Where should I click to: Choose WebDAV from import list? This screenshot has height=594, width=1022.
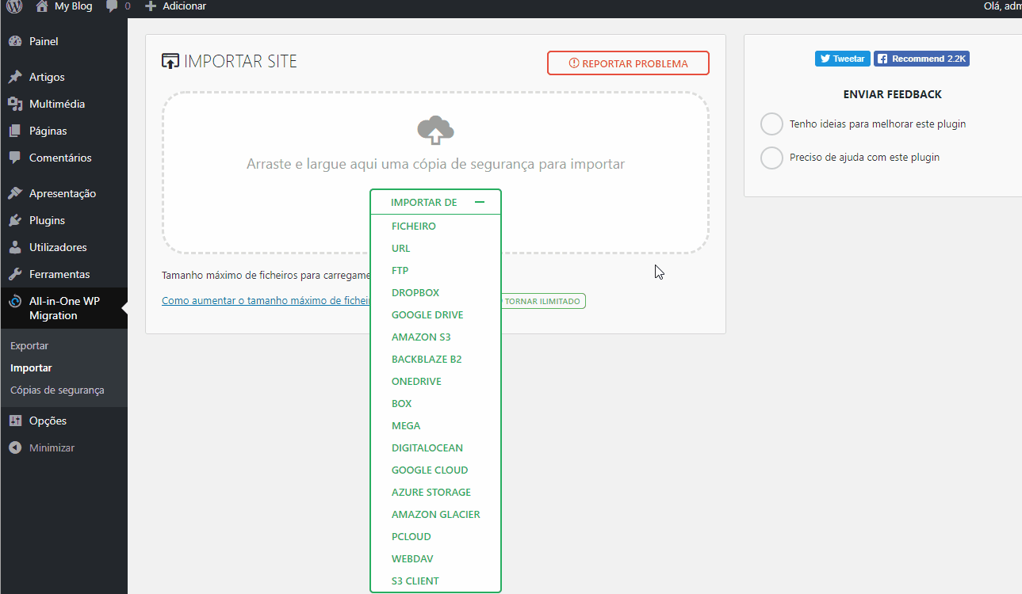coord(412,559)
